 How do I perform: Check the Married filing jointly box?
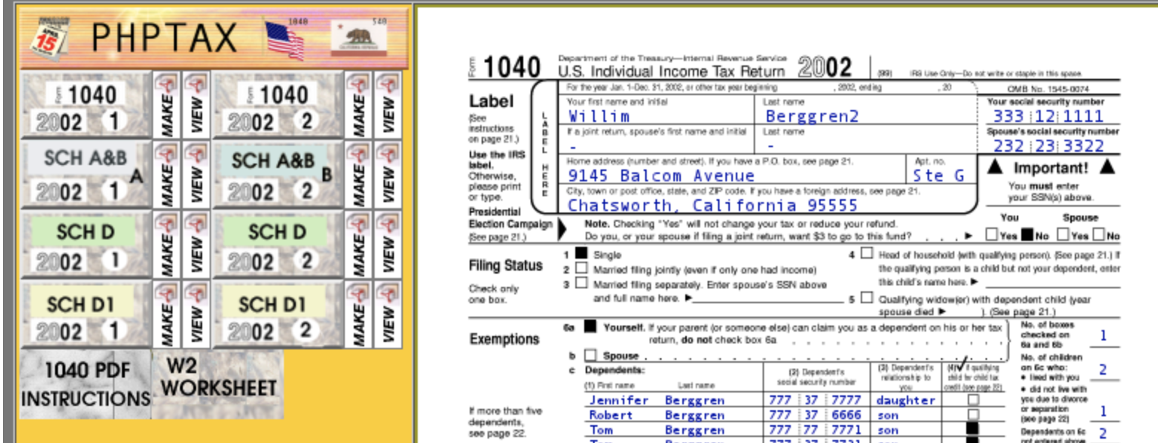[581, 269]
